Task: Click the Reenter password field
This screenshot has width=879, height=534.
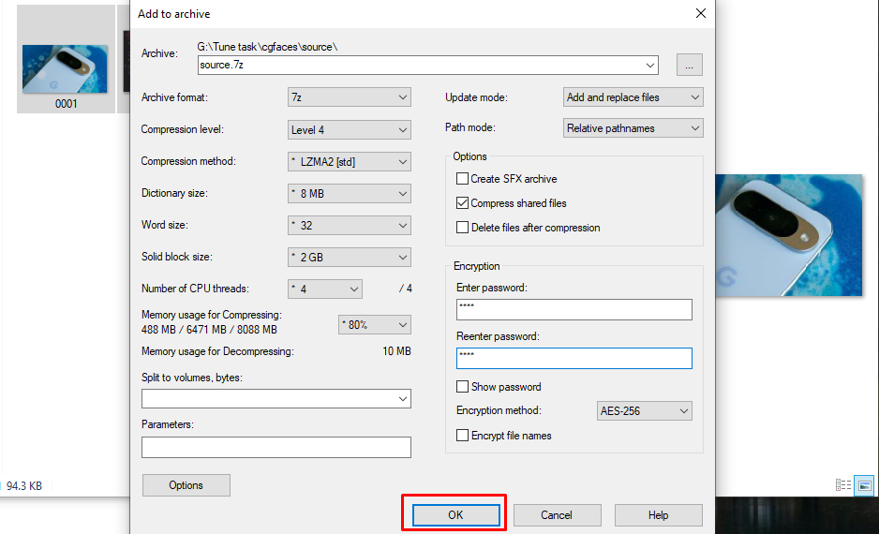Action: pyautogui.click(x=574, y=358)
